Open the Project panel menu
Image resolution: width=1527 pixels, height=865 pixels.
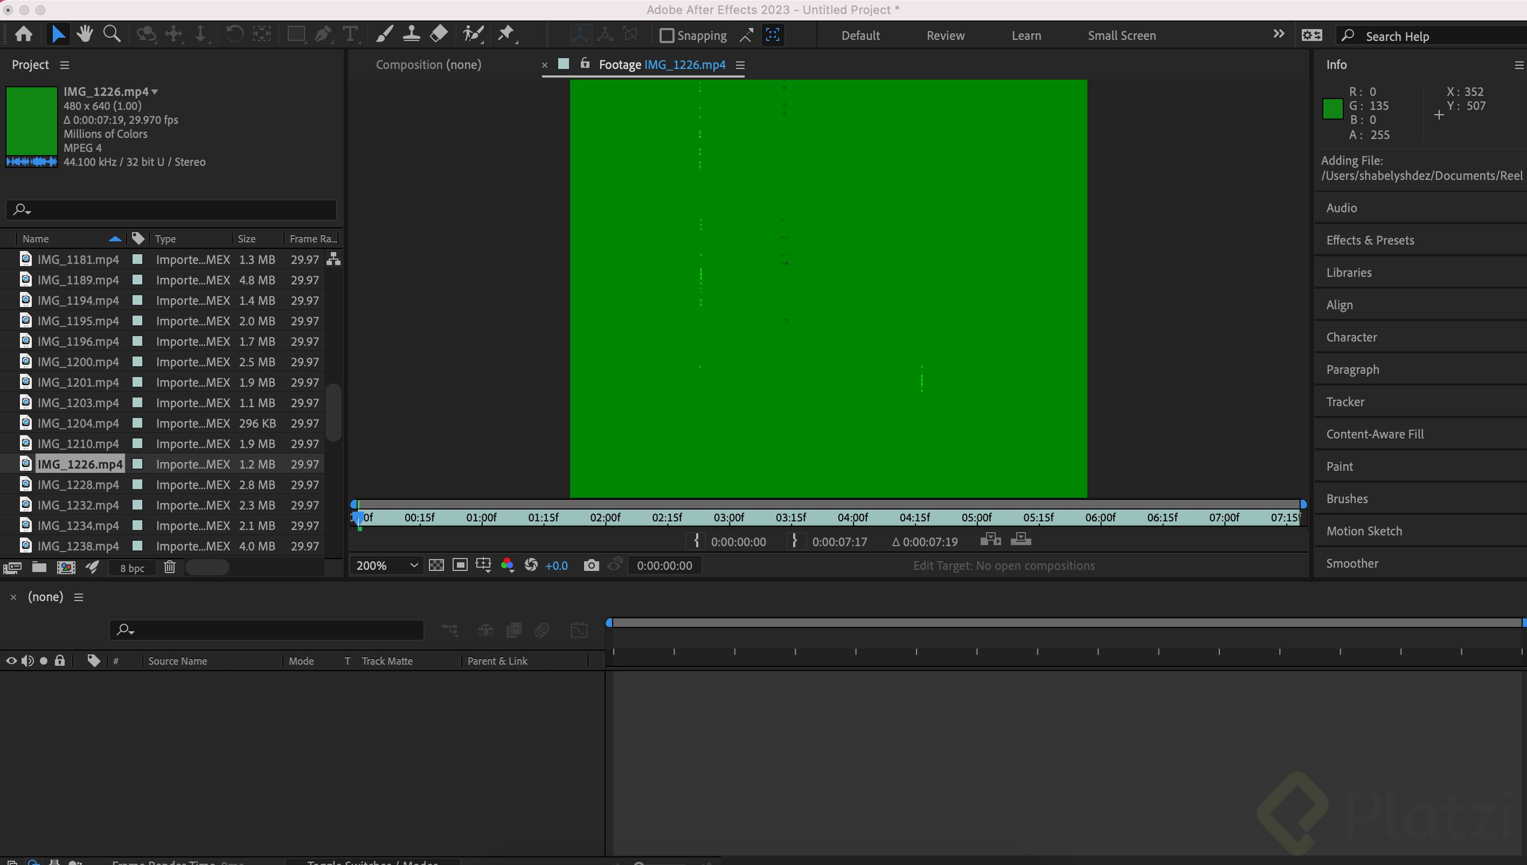65,65
